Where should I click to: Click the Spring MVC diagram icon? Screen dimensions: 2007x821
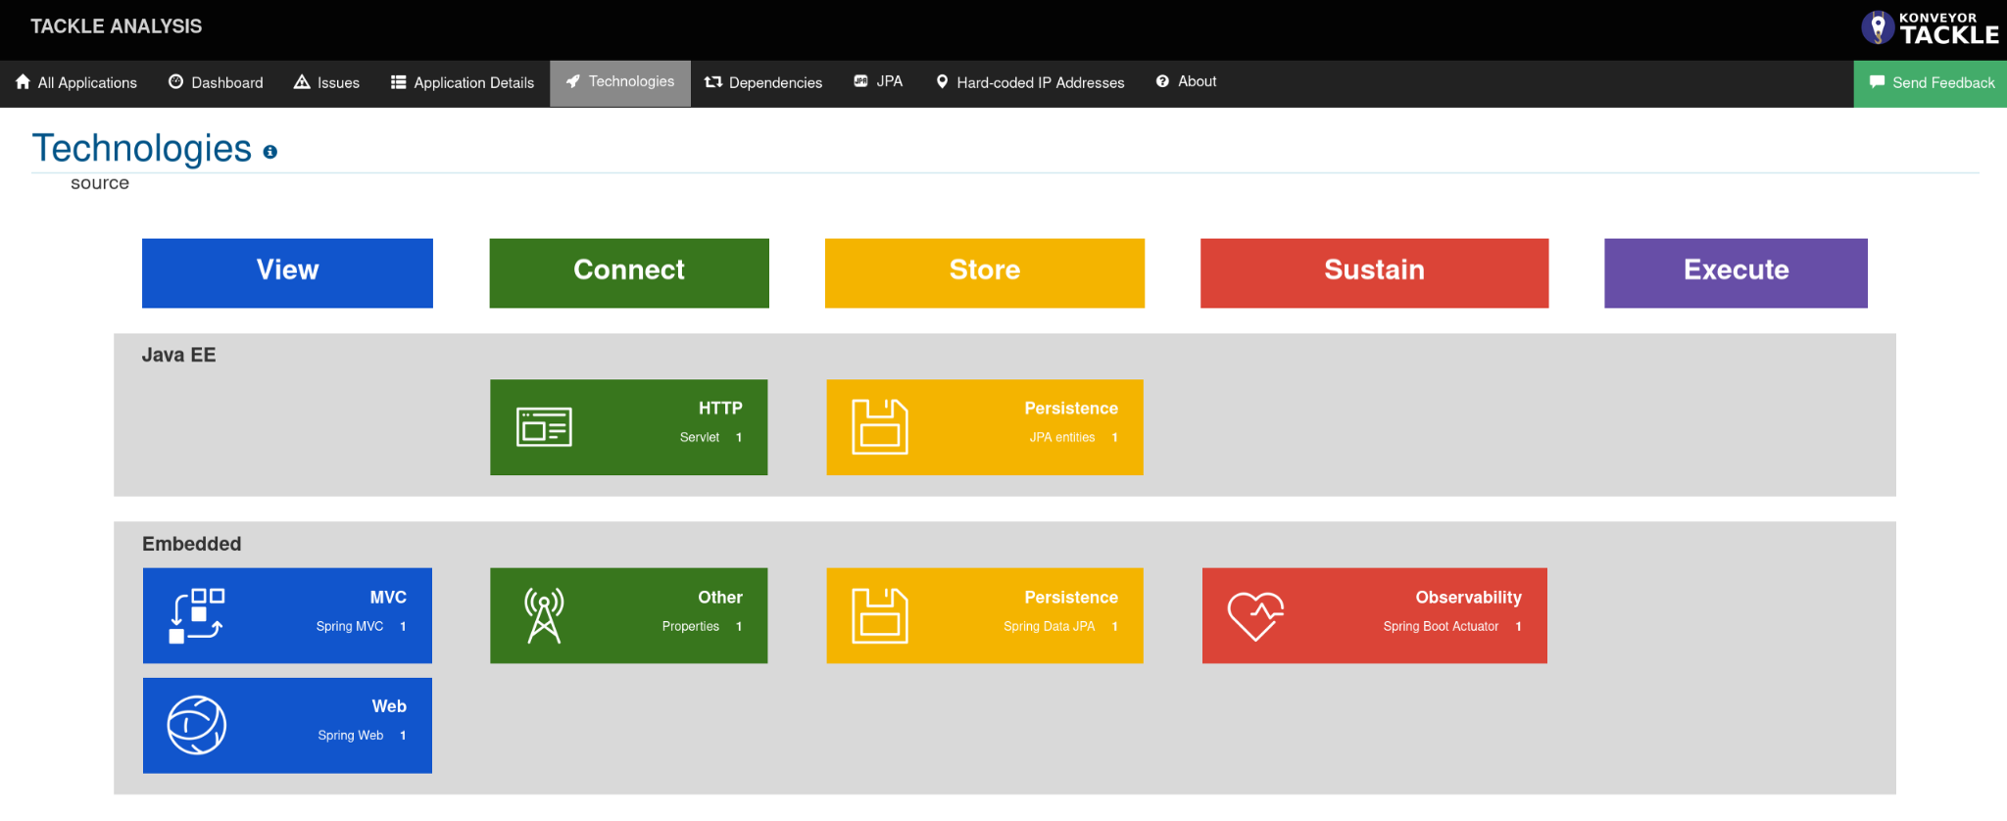click(197, 616)
